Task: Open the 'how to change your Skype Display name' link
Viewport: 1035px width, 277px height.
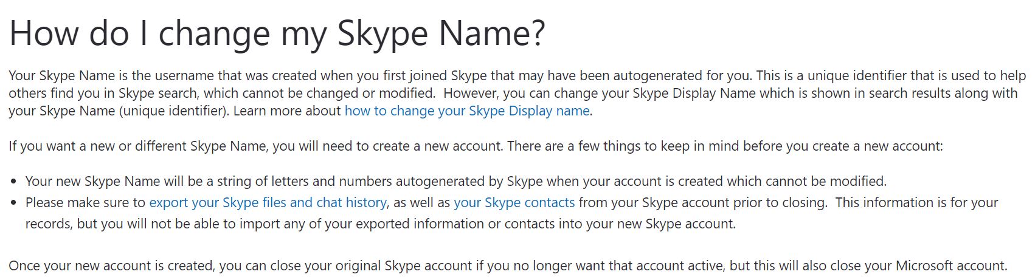Action: tap(467, 111)
